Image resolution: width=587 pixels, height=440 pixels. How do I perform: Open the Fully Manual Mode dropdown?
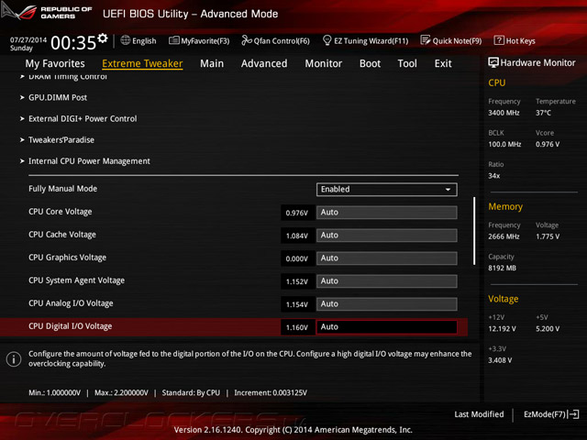(x=387, y=190)
